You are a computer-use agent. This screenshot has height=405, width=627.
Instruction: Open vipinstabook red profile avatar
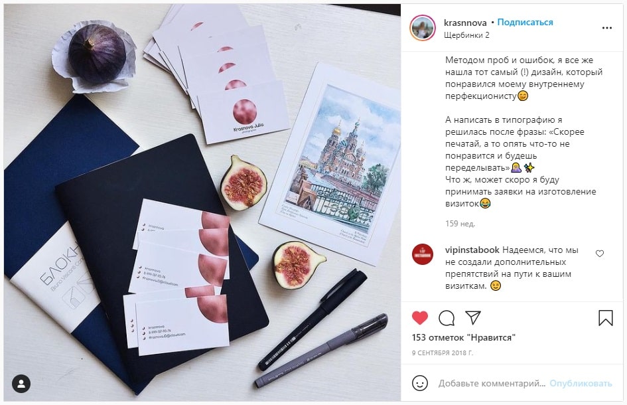423,254
